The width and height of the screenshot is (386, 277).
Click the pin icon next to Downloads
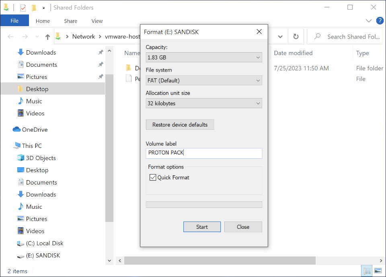pos(101,52)
